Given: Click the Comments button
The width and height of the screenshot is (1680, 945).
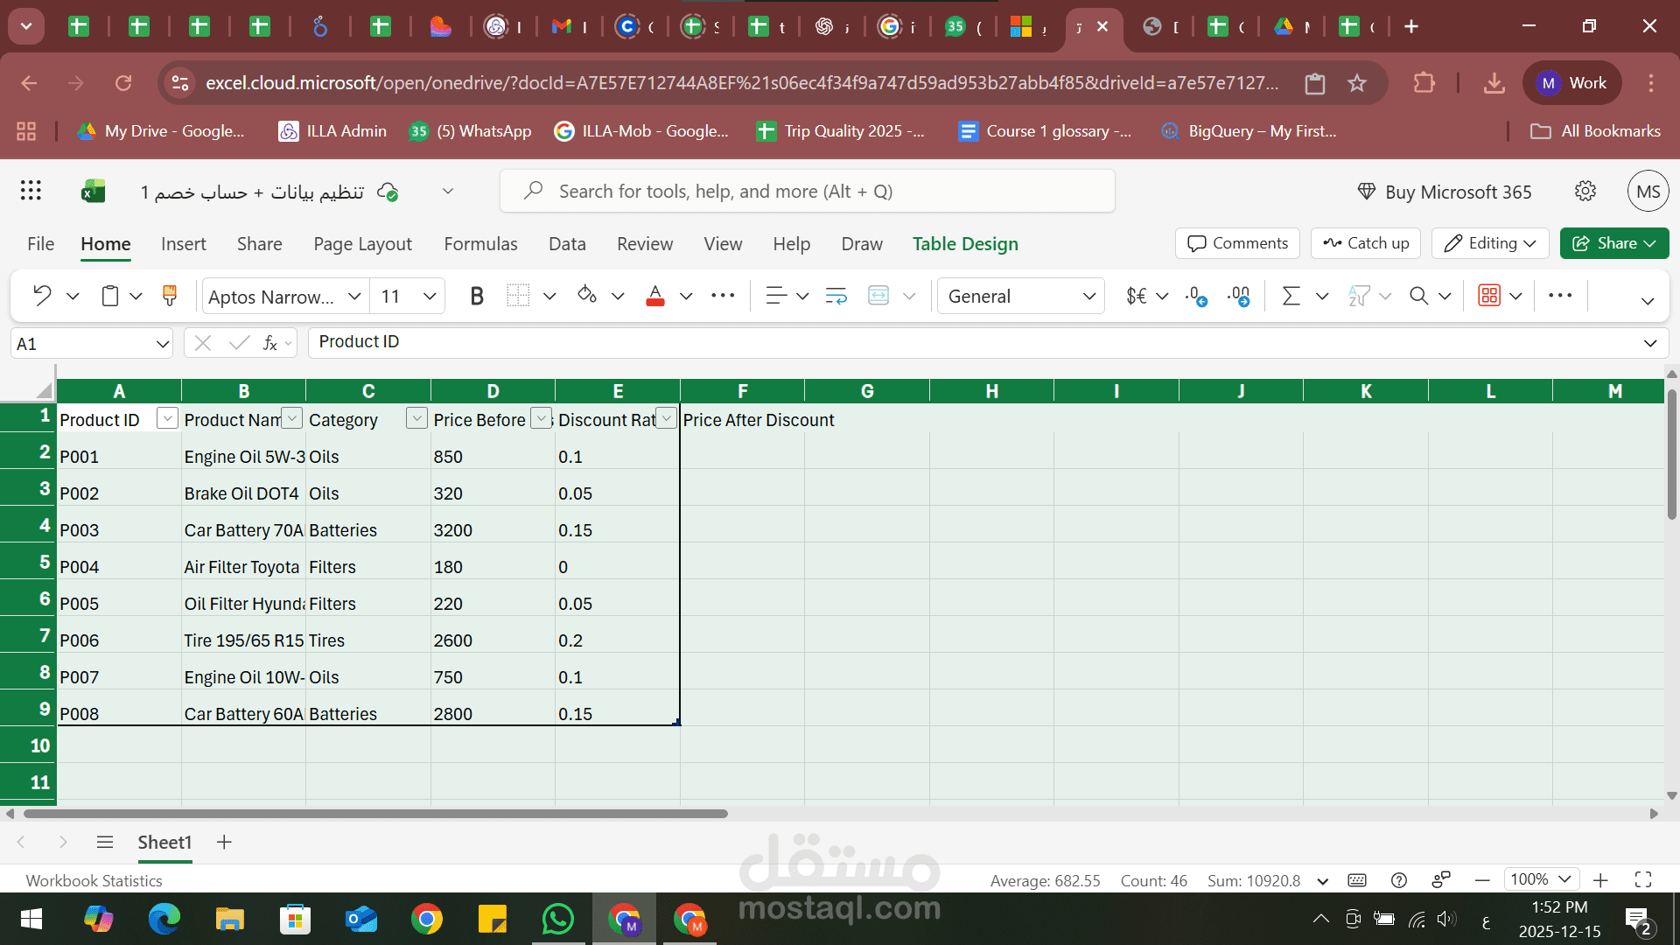Looking at the screenshot, I should (x=1237, y=243).
